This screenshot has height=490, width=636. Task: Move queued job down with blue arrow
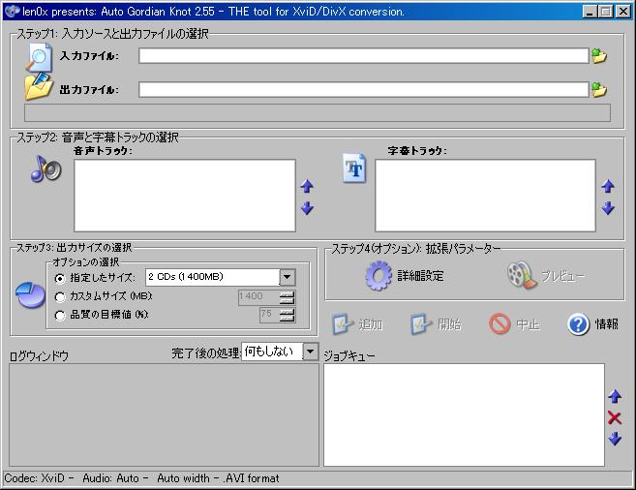pos(615,439)
